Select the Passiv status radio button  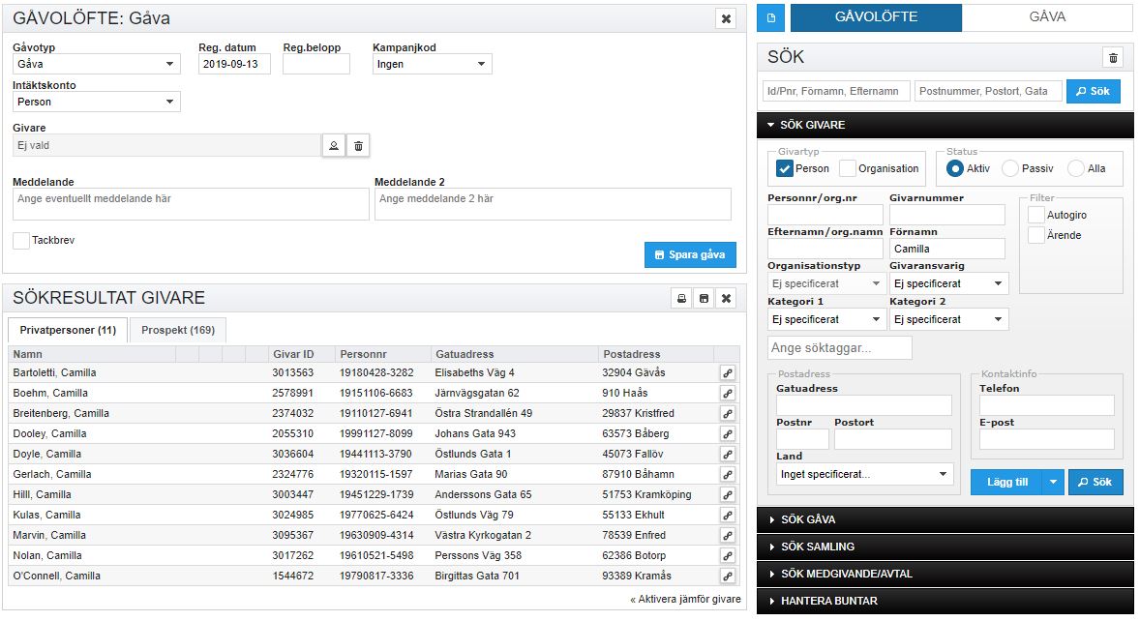(1010, 168)
